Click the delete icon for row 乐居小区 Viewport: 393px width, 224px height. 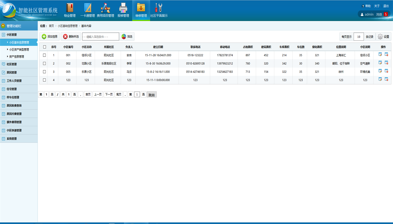point(386,71)
